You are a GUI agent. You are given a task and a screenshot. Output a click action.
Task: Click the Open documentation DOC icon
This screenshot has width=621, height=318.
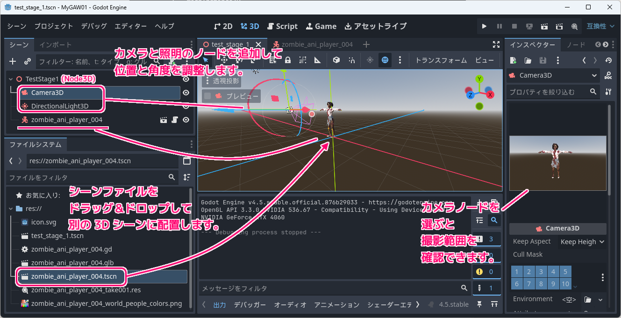(x=608, y=75)
